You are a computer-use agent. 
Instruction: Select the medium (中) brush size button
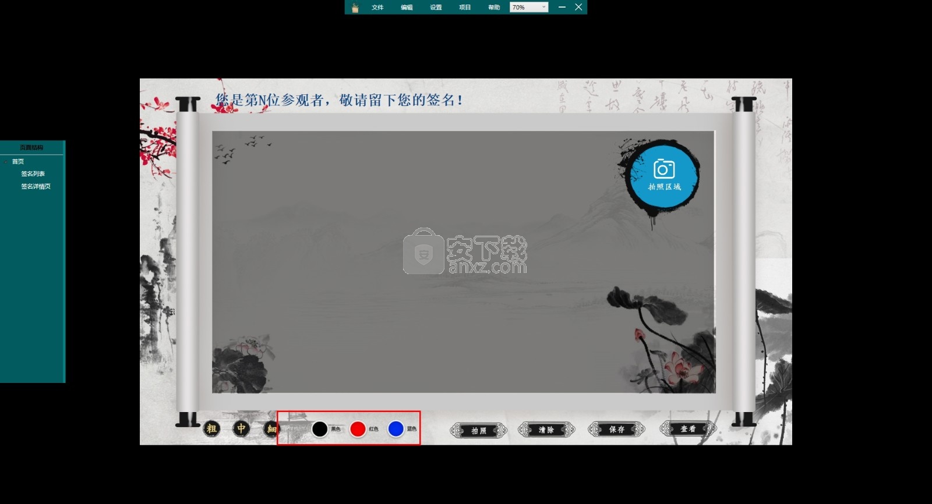pos(241,429)
